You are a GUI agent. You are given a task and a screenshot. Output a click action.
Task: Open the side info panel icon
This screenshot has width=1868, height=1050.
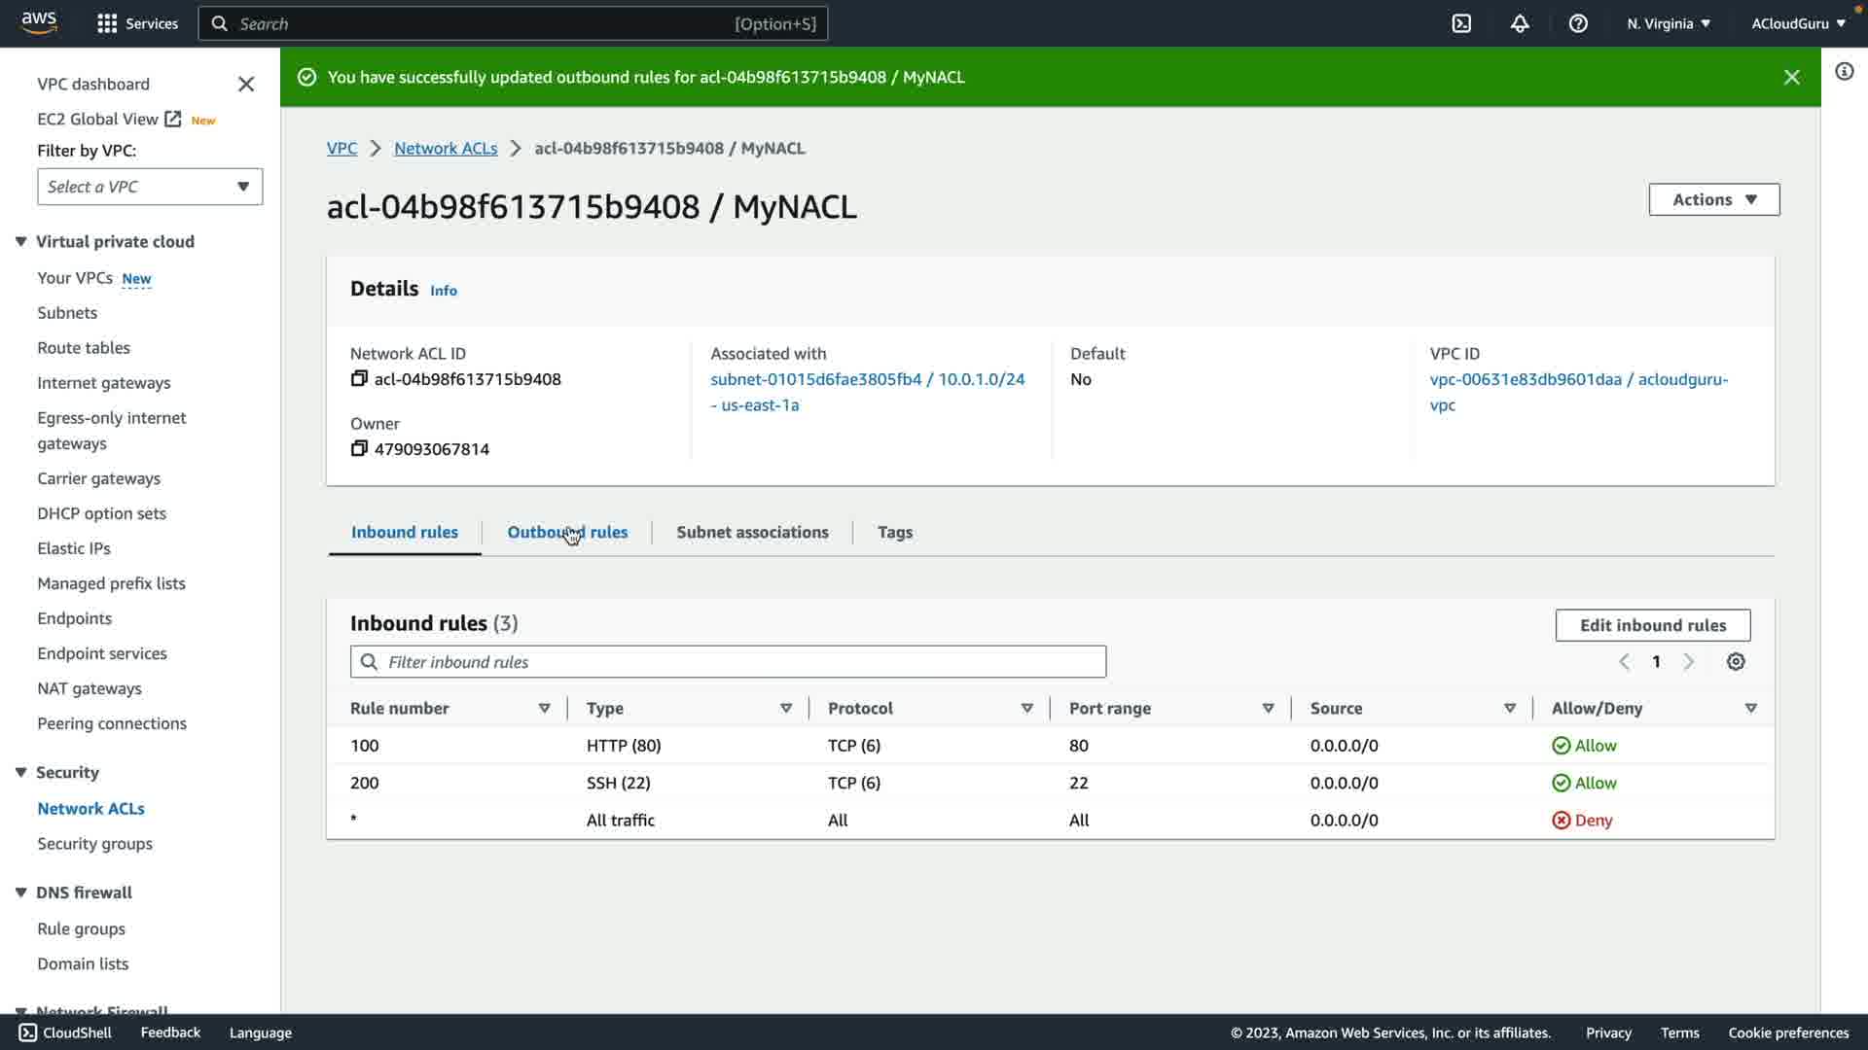[x=1844, y=71]
